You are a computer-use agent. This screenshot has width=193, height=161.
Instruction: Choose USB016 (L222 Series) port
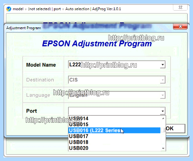(114, 130)
